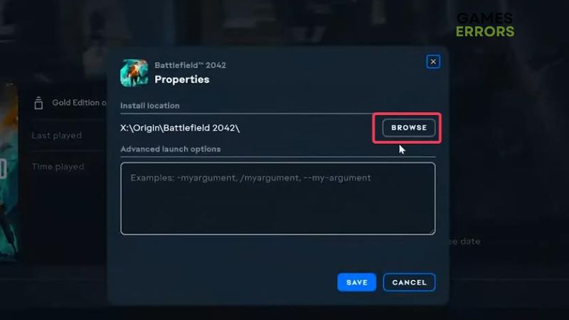Viewport: 569px width, 320px height.
Task: Focus the Advanced launch options text box
Action: (x=278, y=198)
